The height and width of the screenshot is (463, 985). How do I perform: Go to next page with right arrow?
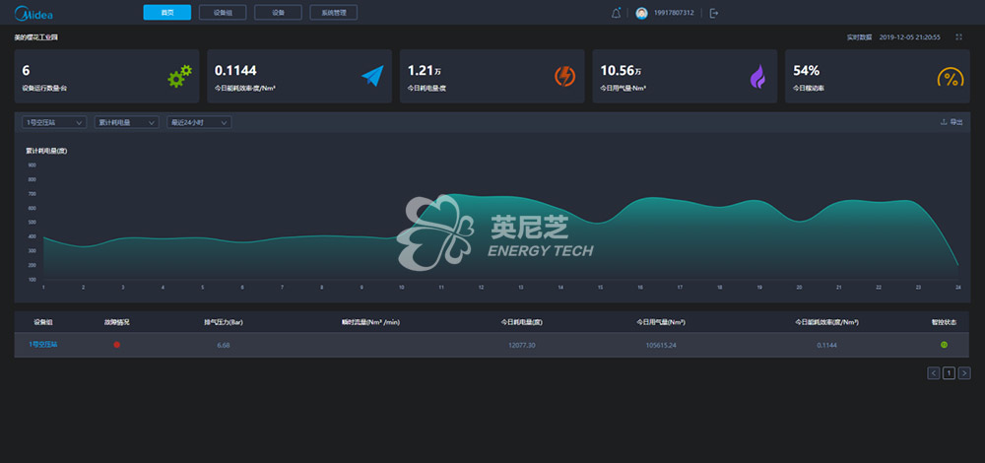[x=964, y=373]
